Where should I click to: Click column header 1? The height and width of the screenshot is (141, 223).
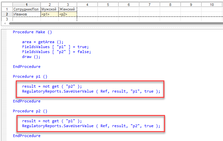point(26,5)
